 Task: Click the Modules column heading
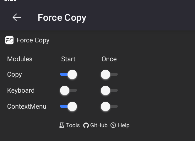20,59
